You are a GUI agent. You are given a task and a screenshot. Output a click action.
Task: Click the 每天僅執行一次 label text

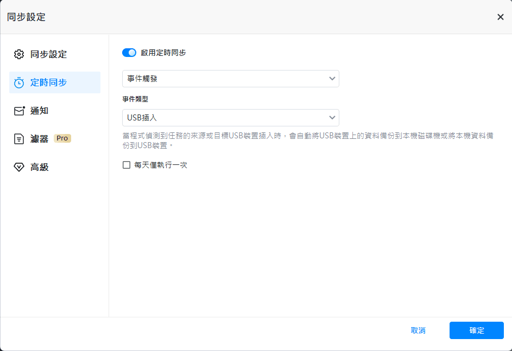pyautogui.click(x=161, y=165)
